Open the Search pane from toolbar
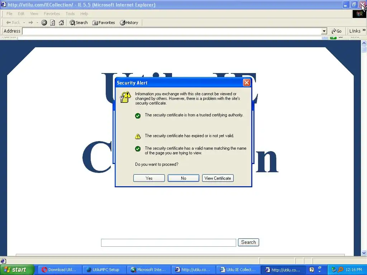 tap(78, 23)
